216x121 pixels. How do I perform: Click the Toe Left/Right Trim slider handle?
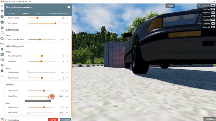42,56
